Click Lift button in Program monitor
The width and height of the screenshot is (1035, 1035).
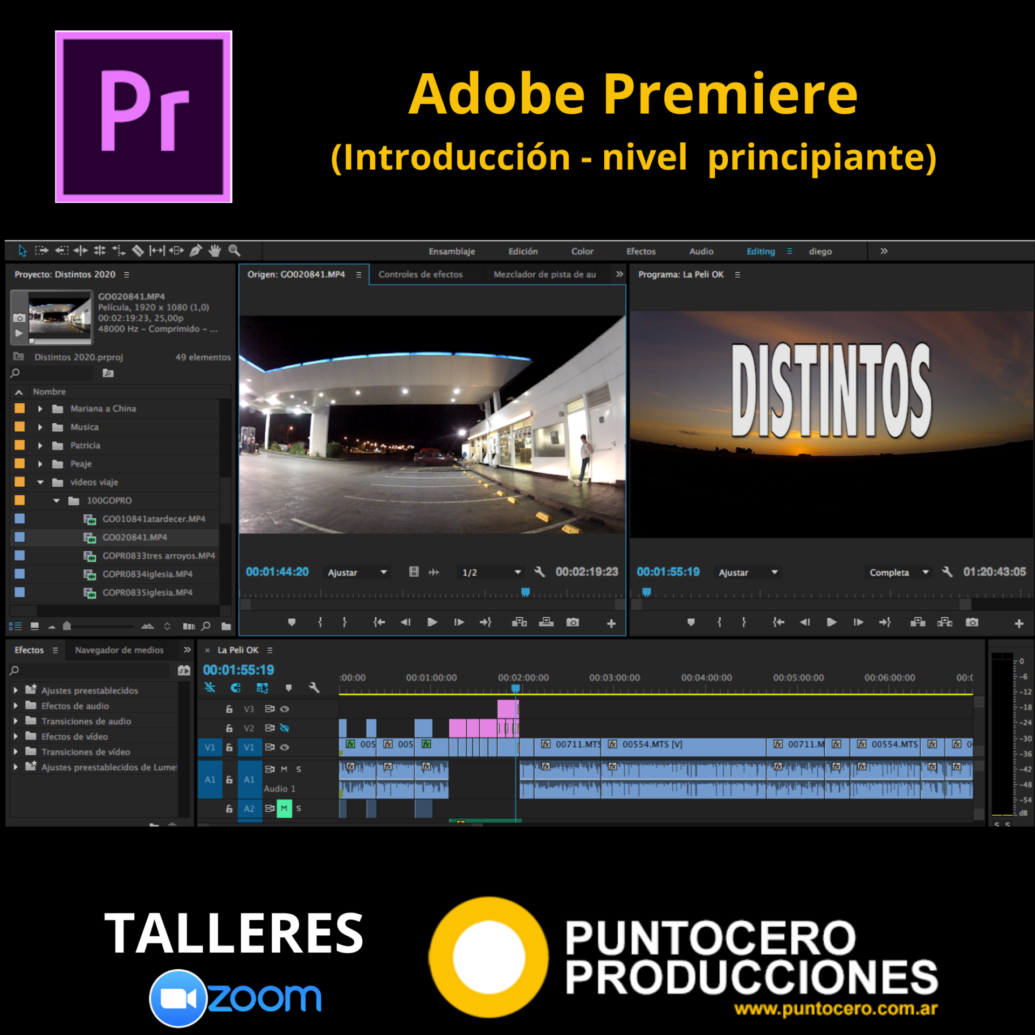[x=917, y=622]
